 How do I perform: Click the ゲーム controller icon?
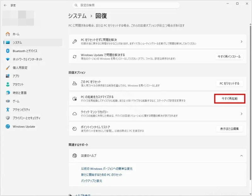point(8,101)
